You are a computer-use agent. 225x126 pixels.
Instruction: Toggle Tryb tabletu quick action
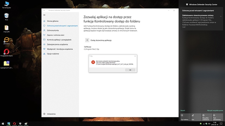point(186,117)
